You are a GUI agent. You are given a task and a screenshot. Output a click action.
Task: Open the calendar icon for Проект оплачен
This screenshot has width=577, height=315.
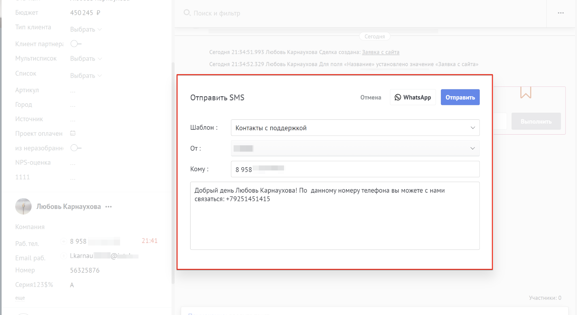(73, 133)
